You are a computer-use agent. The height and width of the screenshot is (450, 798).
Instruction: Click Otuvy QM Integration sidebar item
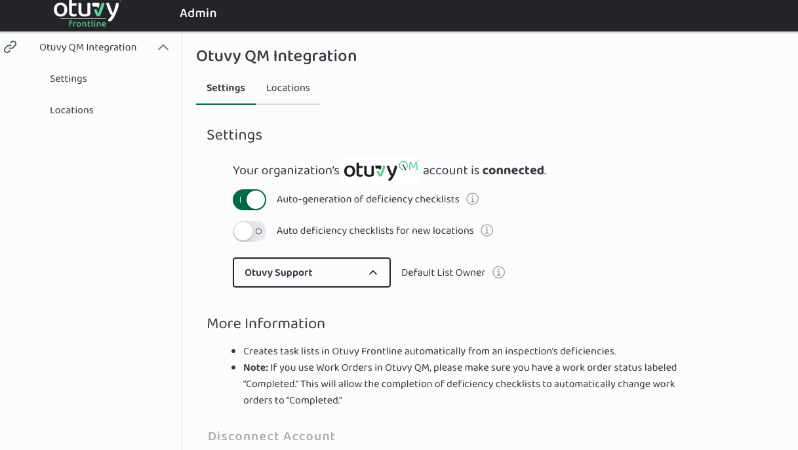pos(88,47)
